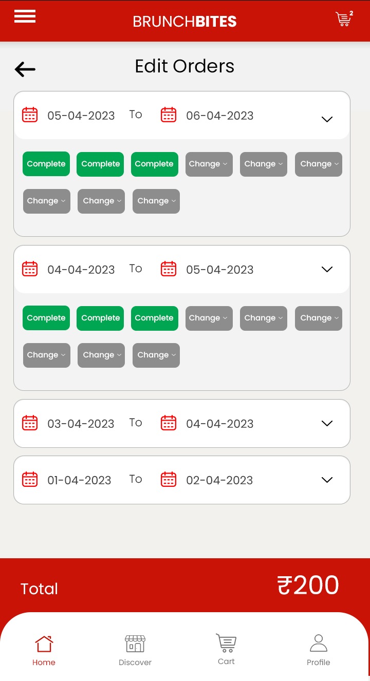Click the BRUNCHBITES logo title
This screenshot has height=681, width=370.
(184, 22)
